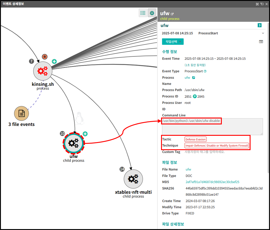Expand ufw node with green plus
Image resolution: width=270 pixels, height=230 pixels.
[85, 134]
